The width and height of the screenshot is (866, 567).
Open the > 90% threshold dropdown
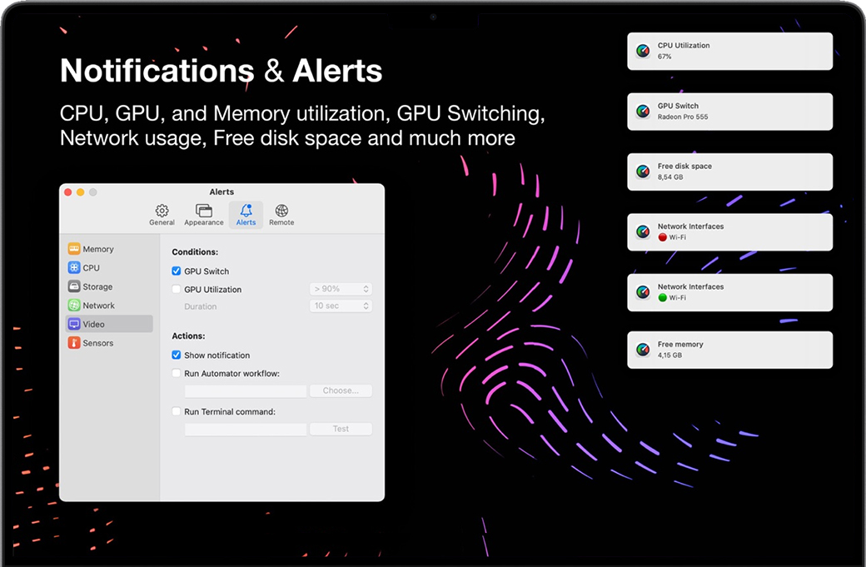pos(341,289)
